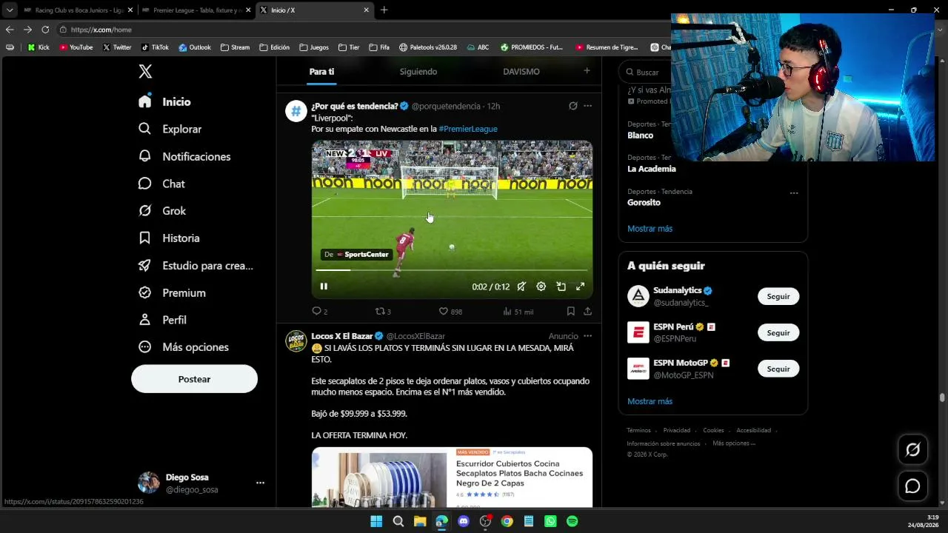Open Estudio para creadores in the sidebar
948x533 pixels.
point(196,266)
